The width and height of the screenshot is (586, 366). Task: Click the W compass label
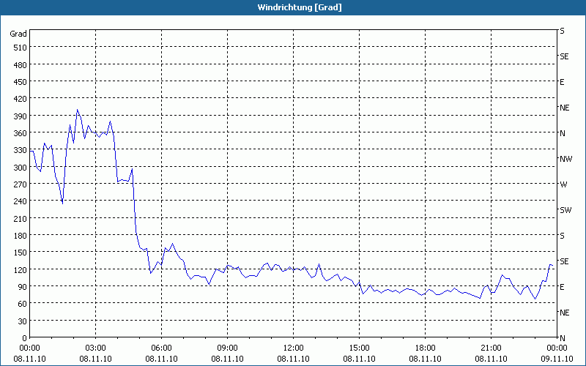tap(563, 184)
